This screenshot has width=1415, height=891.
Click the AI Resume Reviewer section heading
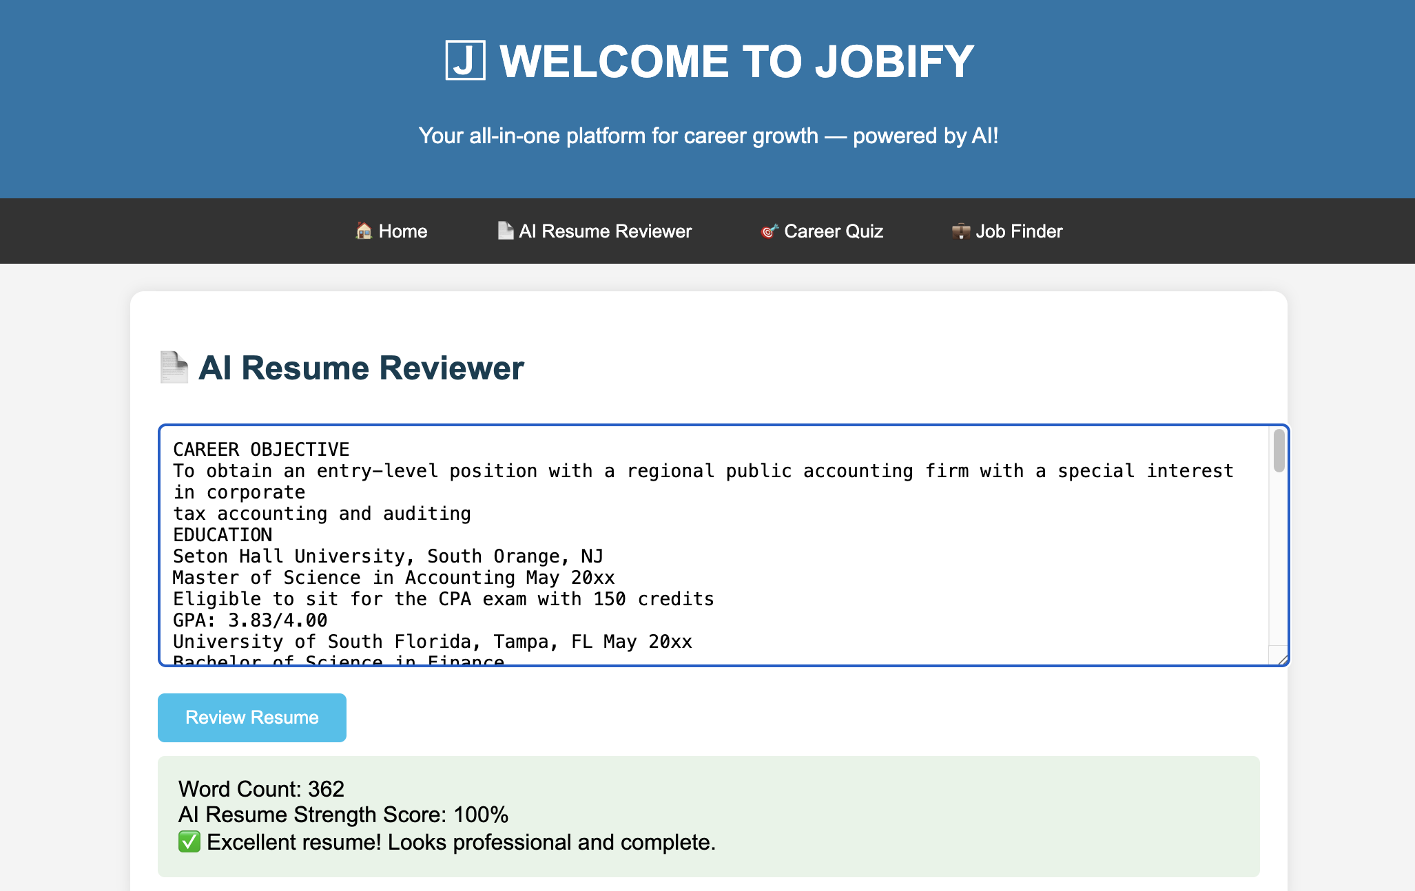(361, 368)
